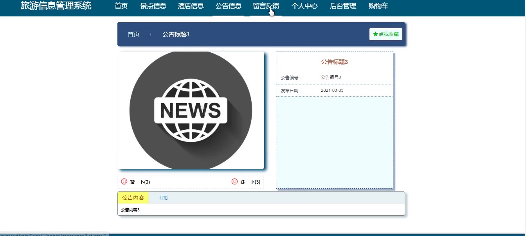The height and width of the screenshot is (236, 526).
Task: Click 首页 in the breadcrumb bar
Action: (133, 34)
